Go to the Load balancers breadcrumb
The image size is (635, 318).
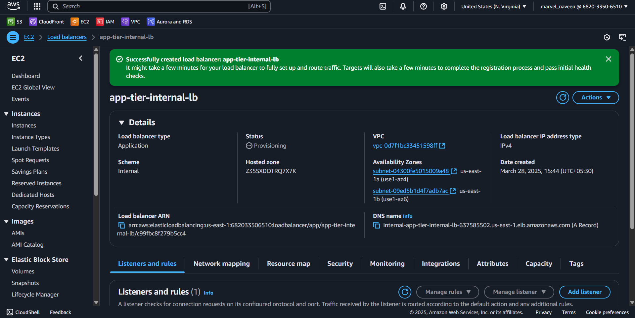pyautogui.click(x=67, y=37)
